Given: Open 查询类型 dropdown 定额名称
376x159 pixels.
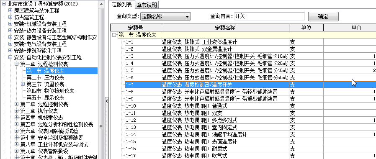Looking at the screenshot, I should point(165,16).
